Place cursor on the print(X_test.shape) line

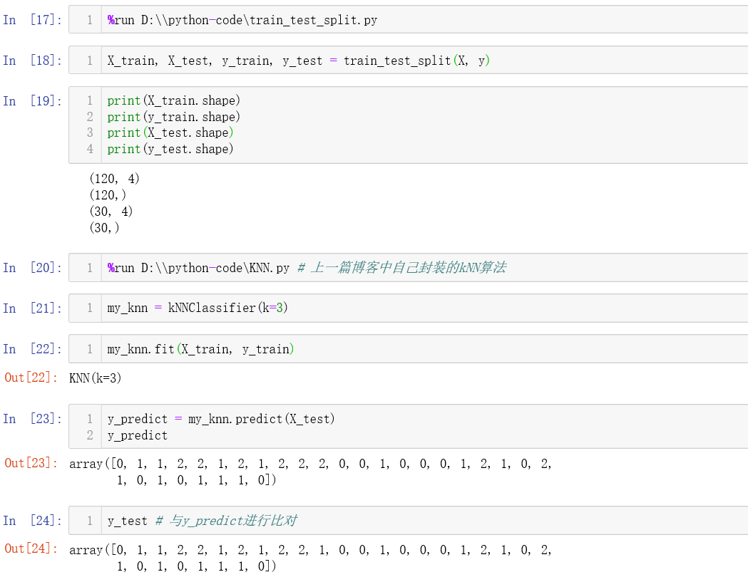click(x=170, y=132)
